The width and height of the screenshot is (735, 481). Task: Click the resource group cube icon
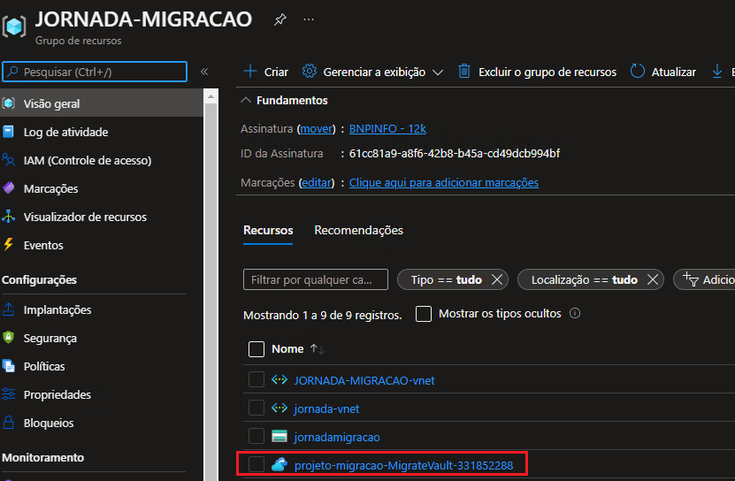coord(14,27)
